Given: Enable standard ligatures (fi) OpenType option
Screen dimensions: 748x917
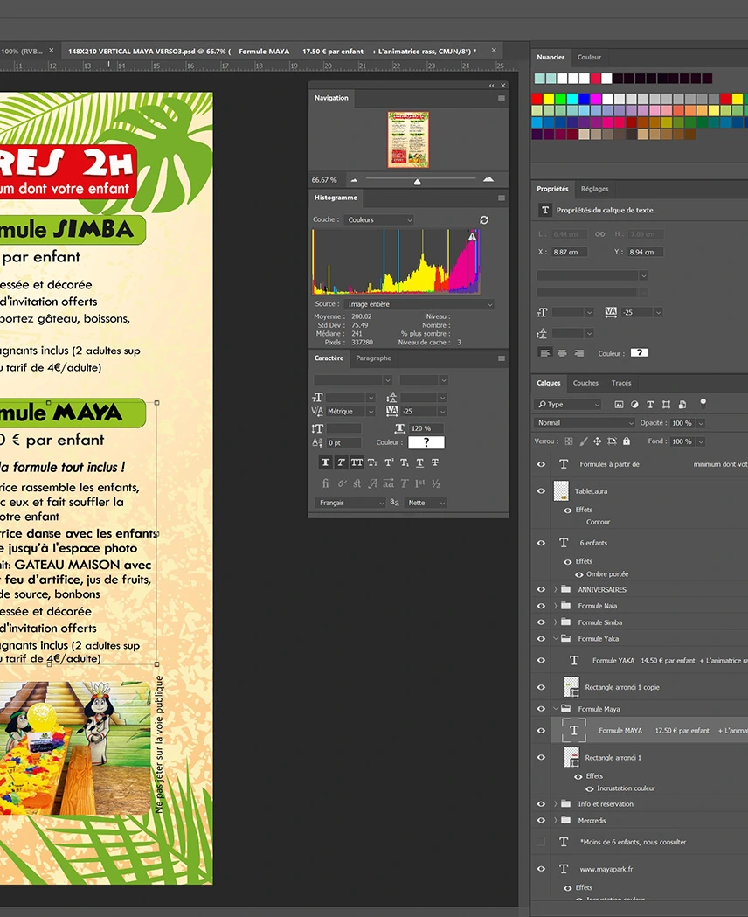Looking at the screenshot, I should (x=325, y=483).
